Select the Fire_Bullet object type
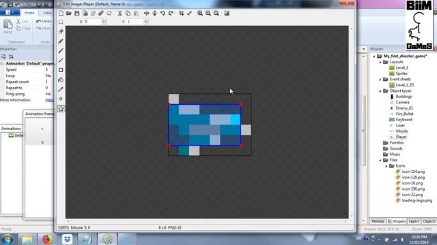437x245 pixels. pyautogui.click(x=405, y=114)
